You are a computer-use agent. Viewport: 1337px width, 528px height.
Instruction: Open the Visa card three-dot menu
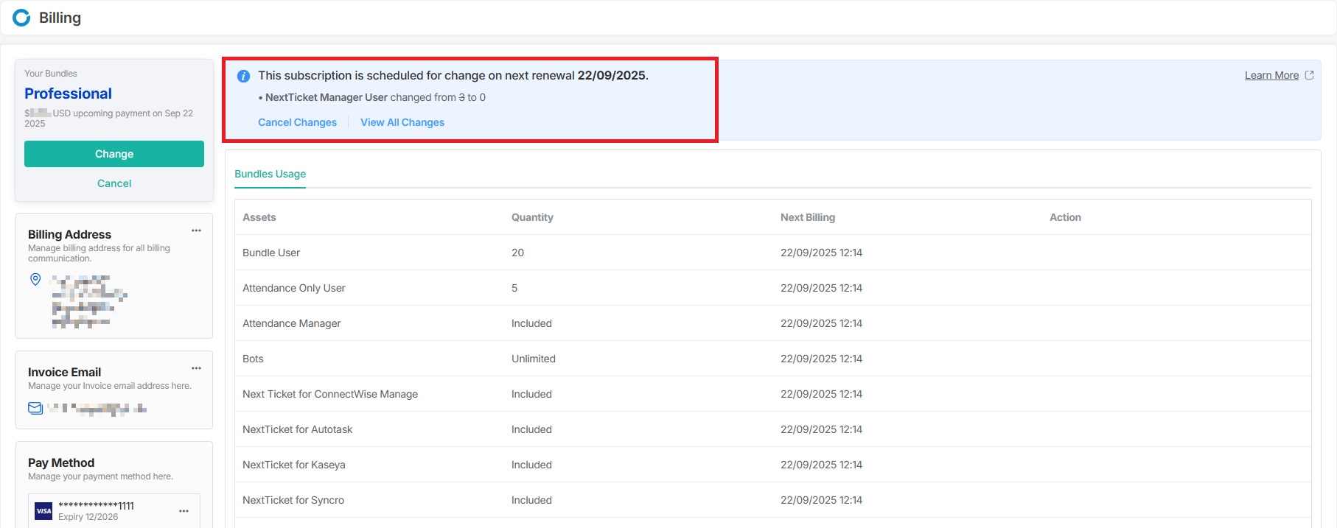point(184,511)
